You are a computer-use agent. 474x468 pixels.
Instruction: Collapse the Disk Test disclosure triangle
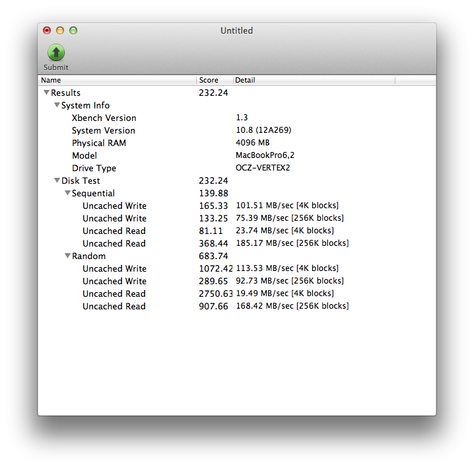point(57,180)
